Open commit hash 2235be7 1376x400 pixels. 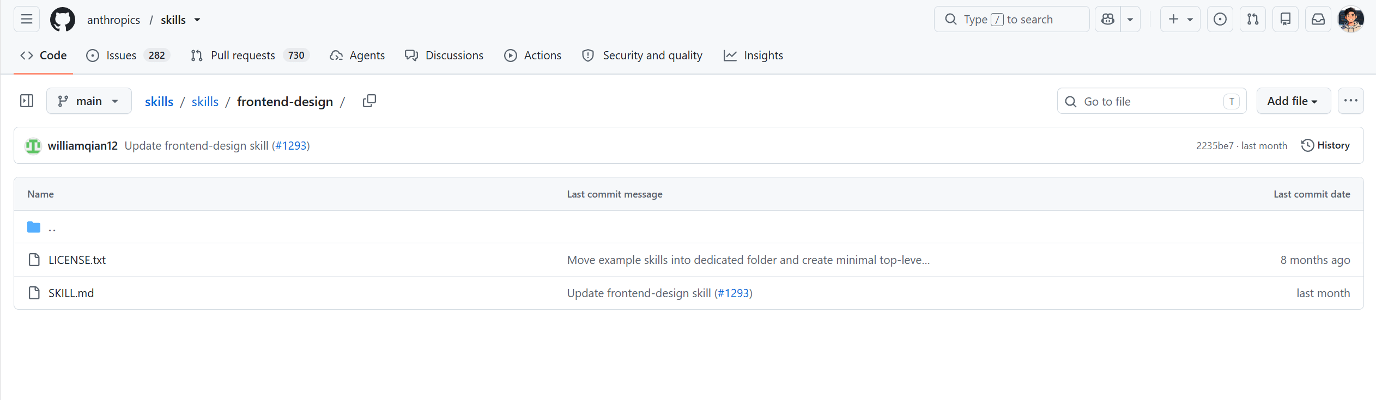(x=1215, y=146)
